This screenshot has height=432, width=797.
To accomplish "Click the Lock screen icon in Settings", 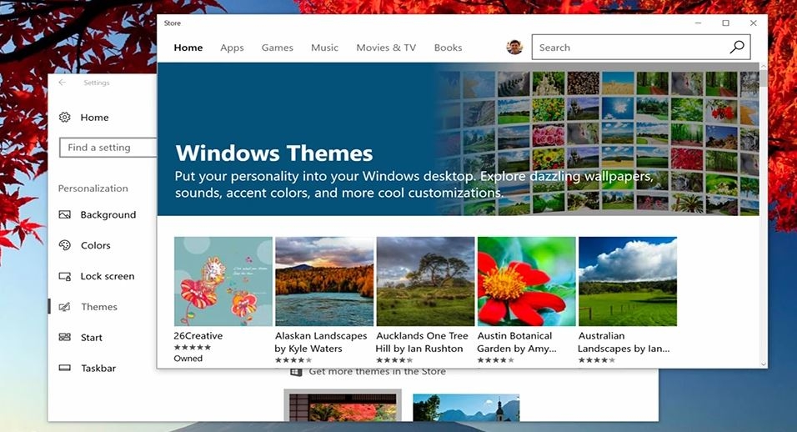I will coord(64,277).
